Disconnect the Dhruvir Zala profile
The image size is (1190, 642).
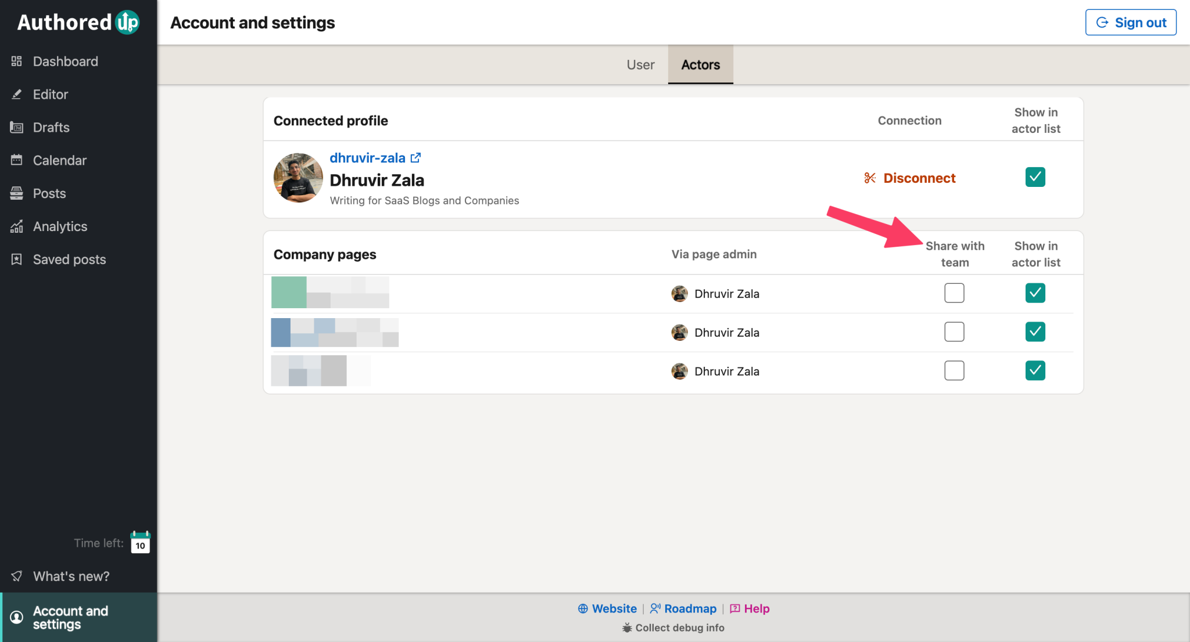click(x=910, y=178)
